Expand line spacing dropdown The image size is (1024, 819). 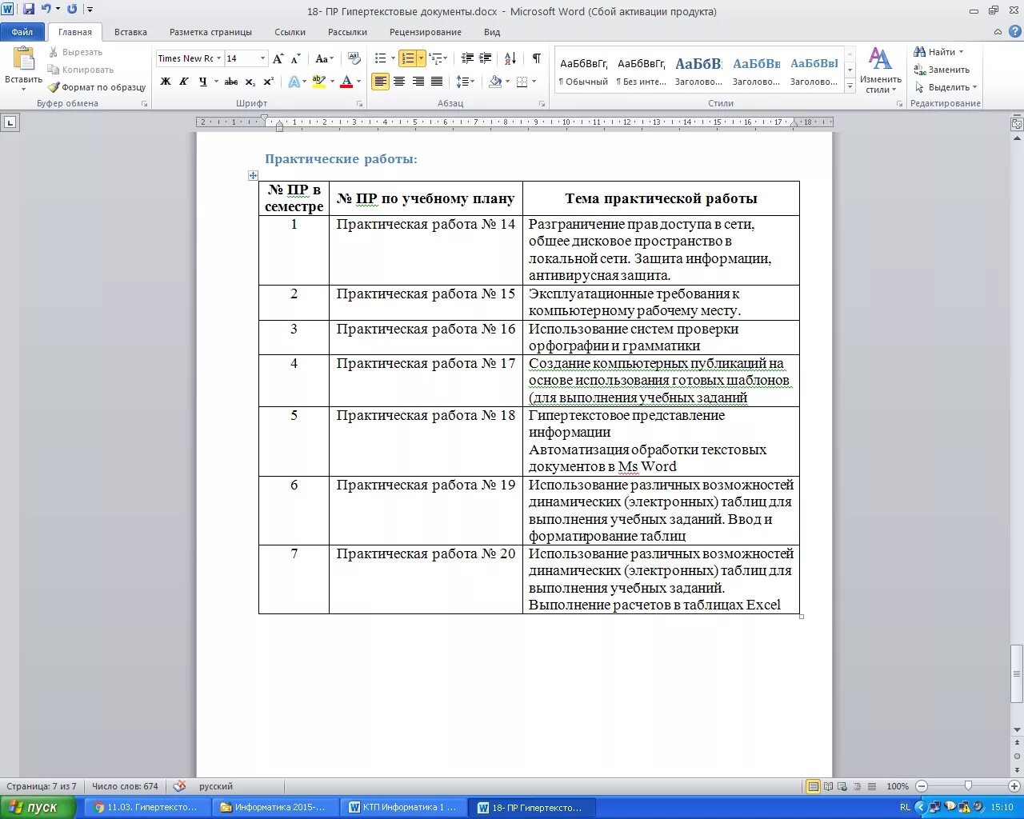click(x=473, y=82)
